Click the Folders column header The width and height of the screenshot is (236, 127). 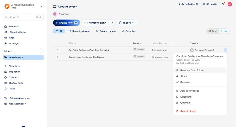click(x=137, y=43)
